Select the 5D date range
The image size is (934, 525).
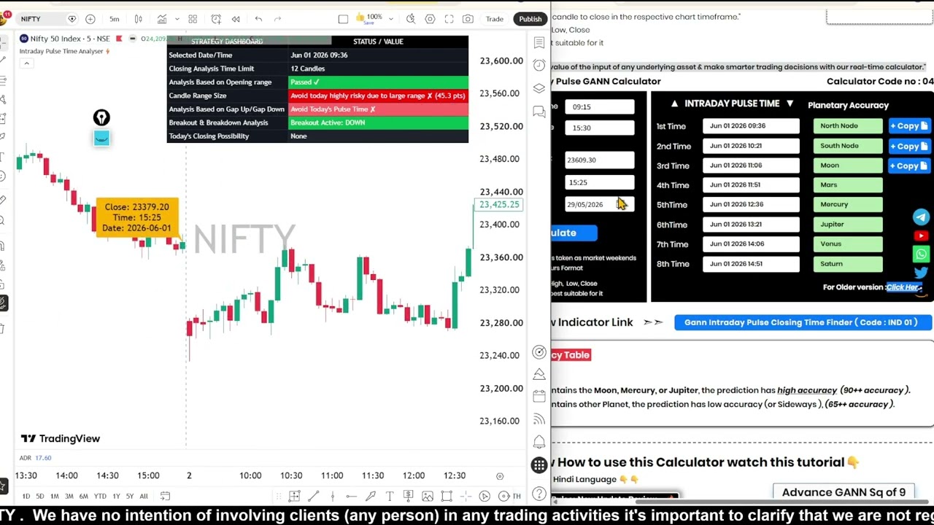coord(39,497)
